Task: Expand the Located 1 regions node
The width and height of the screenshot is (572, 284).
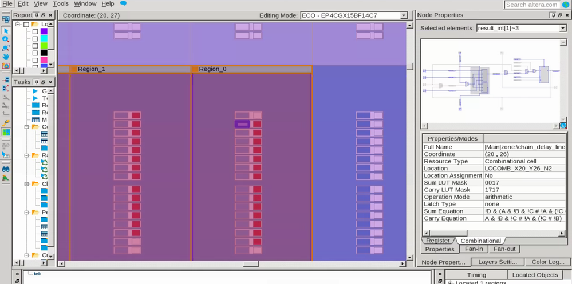Action: coord(450,282)
